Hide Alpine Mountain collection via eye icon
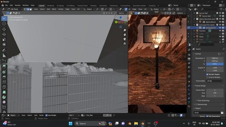Viewport: 226px width, 127px height. 220,19
